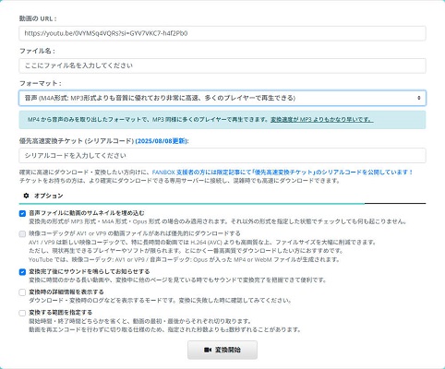The width and height of the screenshot is (445, 369).
Task: Click the video URL input field
Action: tap(222, 33)
